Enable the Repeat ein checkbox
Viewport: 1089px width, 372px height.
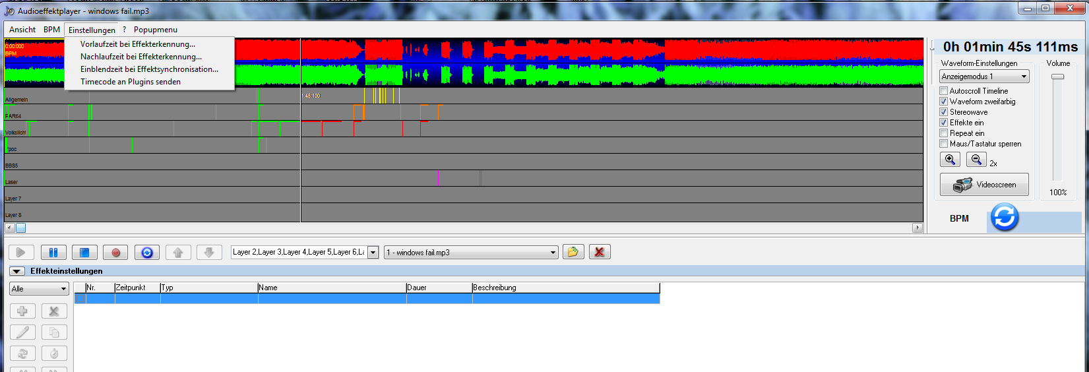point(944,133)
